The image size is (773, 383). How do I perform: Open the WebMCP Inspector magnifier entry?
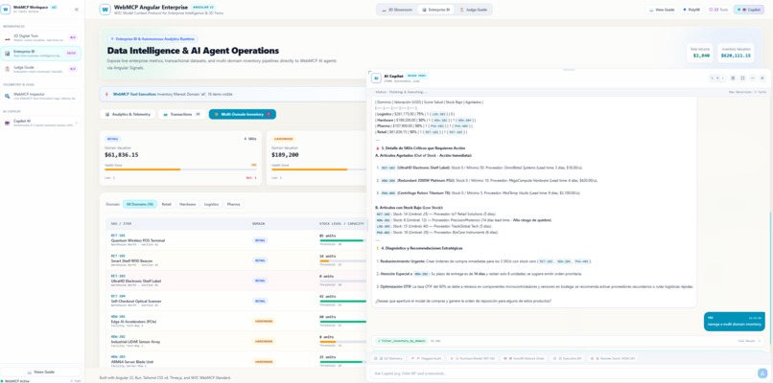41,96
